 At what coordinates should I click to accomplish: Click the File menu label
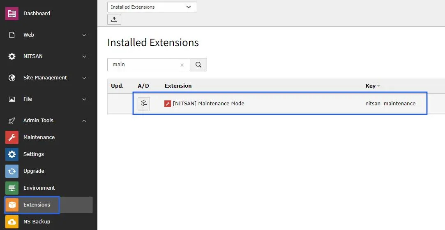(28, 99)
